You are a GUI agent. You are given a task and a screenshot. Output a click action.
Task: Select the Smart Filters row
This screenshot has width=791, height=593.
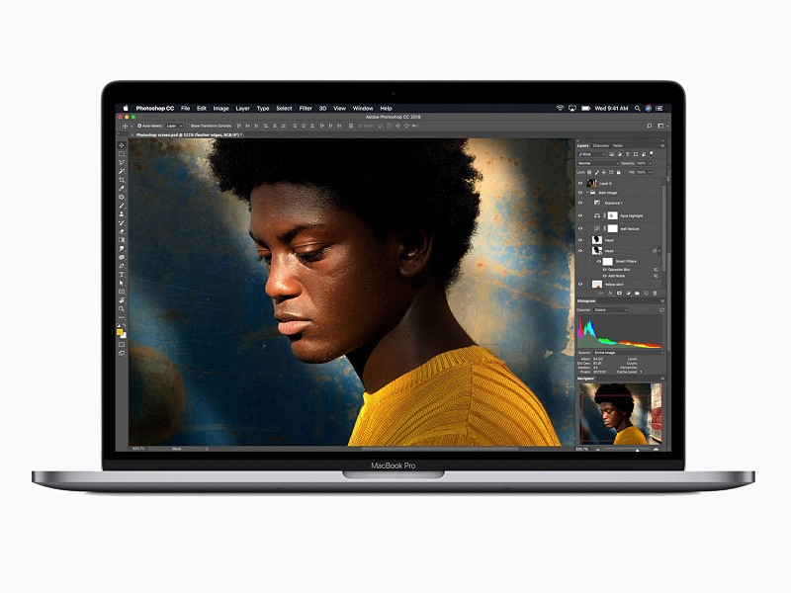tap(626, 261)
